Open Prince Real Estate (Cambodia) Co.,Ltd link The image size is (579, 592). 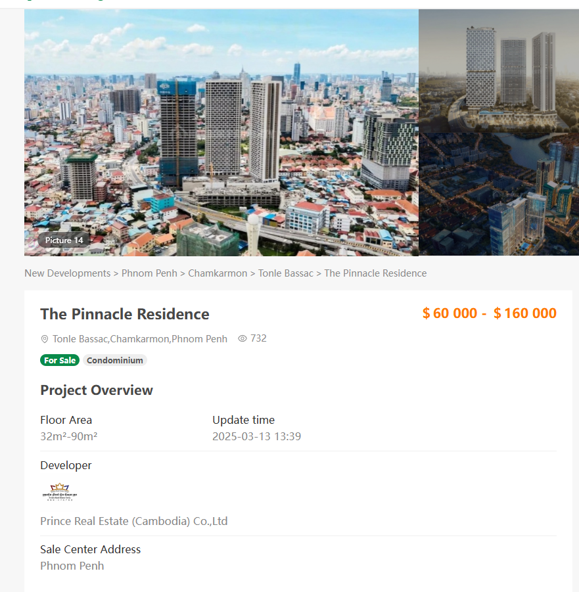point(133,521)
